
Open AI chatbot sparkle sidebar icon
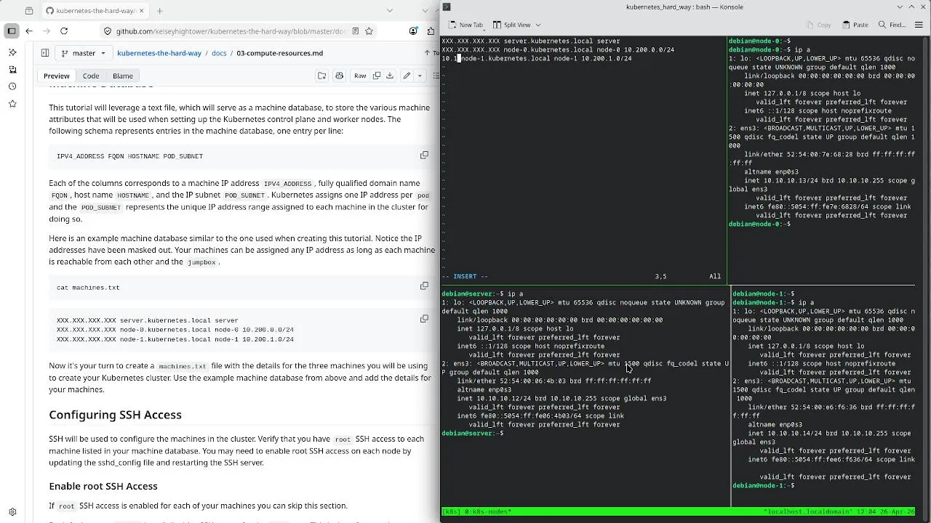[x=12, y=52]
